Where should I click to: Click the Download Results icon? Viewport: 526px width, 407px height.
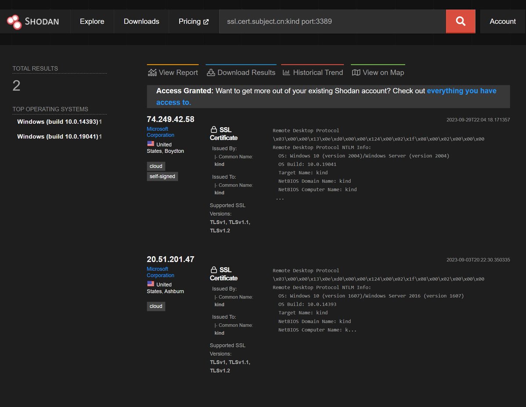point(211,72)
